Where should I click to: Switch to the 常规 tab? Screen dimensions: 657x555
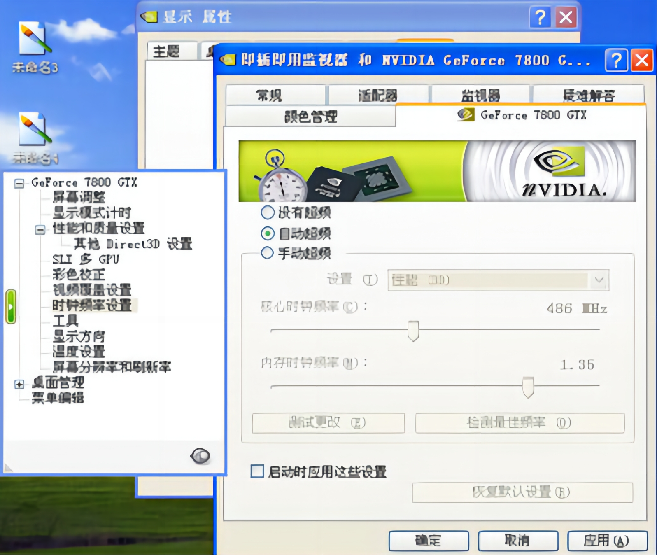point(275,95)
